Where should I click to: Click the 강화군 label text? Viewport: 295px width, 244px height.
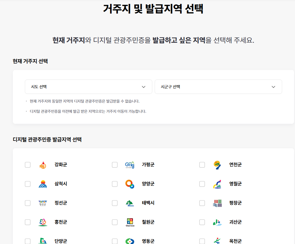tap(61, 165)
